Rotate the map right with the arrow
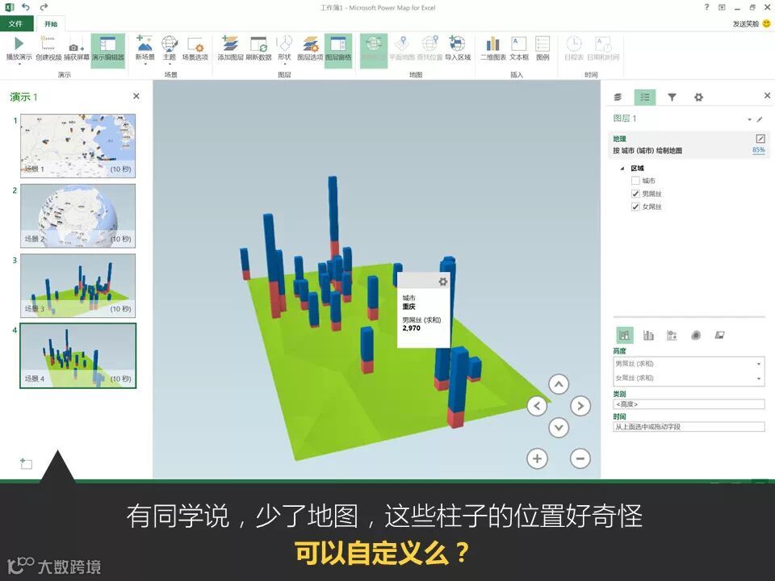Image resolution: width=775 pixels, height=581 pixels. coord(580,406)
